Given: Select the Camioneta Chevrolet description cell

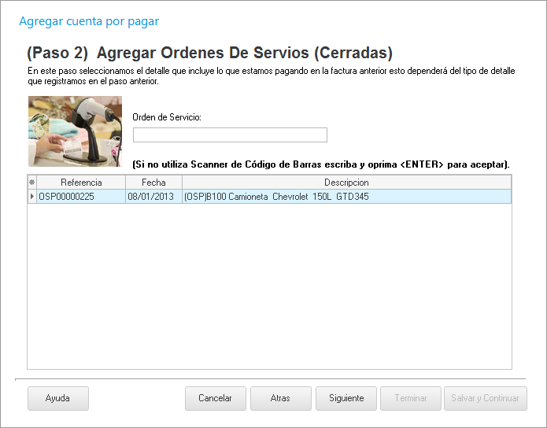Looking at the screenshot, I should (x=346, y=197).
